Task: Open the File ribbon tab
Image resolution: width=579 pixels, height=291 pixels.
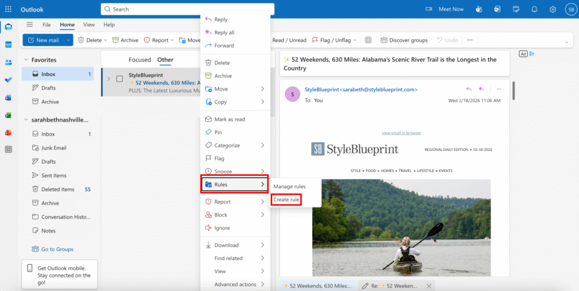Action: click(46, 24)
